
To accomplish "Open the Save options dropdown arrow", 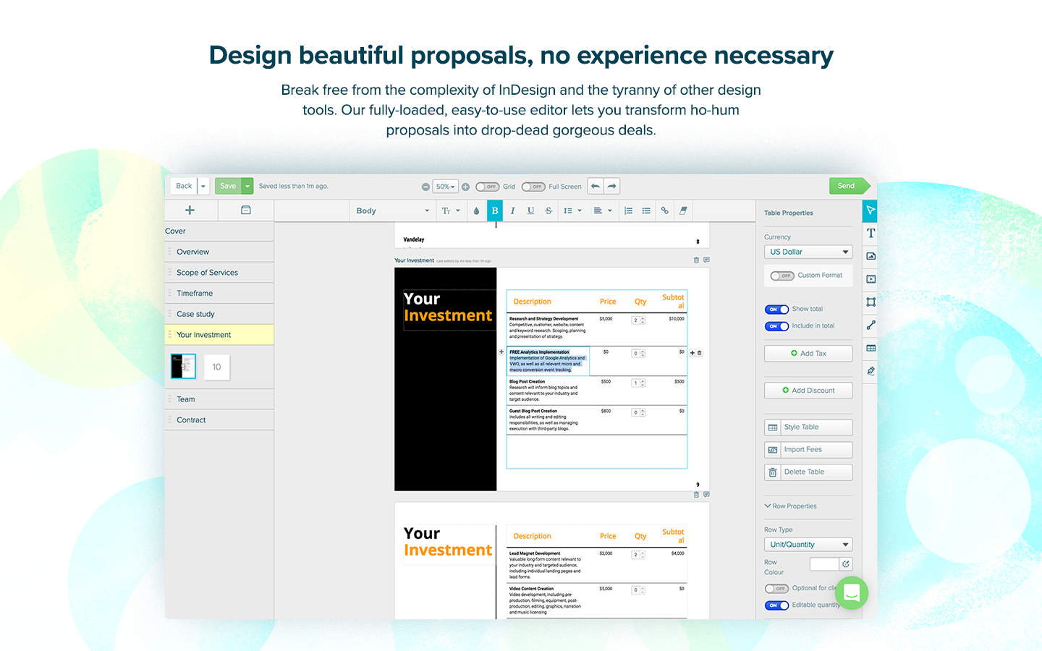I will [247, 186].
